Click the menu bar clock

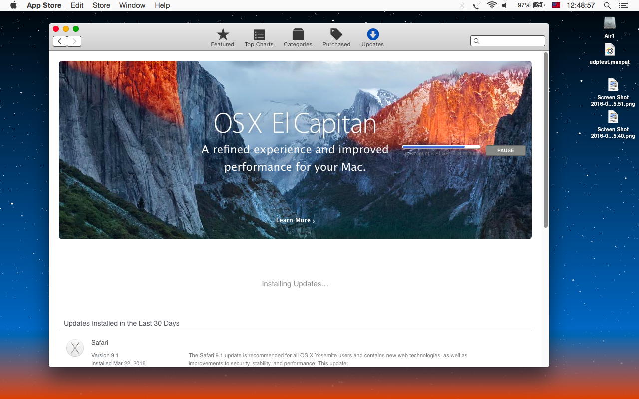581,5
